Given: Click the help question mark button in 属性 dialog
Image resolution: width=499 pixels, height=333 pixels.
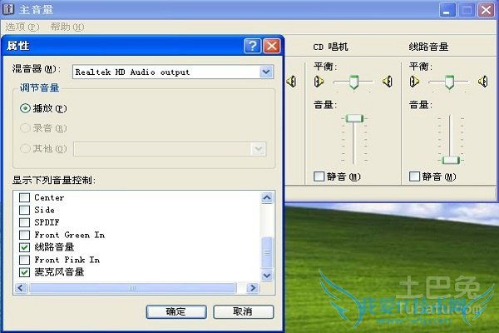Looking at the screenshot, I should [x=252, y=46].
